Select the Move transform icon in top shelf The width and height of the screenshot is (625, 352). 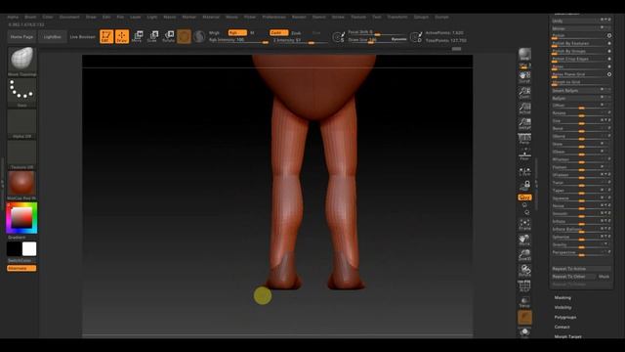coord(137,36)
